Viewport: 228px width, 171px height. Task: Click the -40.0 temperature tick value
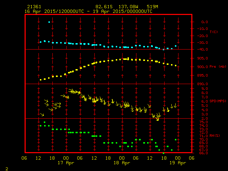pos(203,50)
